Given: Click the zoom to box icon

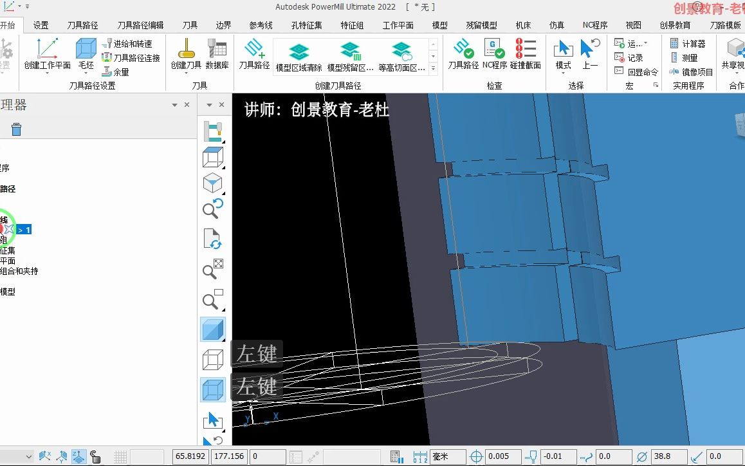Looking at the screenshot, I should point(213,299).
